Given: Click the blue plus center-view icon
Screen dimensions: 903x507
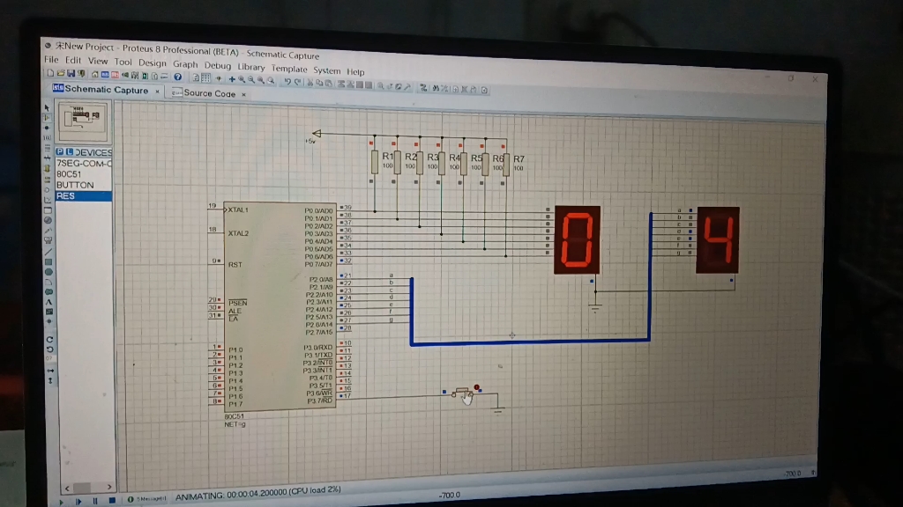Looking at the screenshot, I should point(232,78).
